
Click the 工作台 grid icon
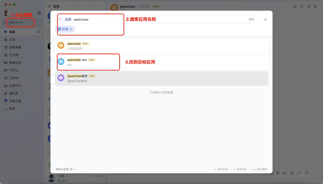(x=6, y=78)
